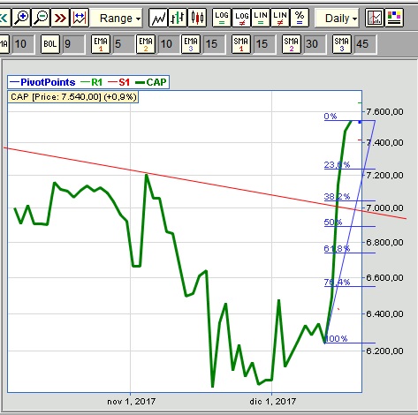Viewport: 418px width, 415px height.
Task: Open the Daily interval dropdown
Action: 337,19
